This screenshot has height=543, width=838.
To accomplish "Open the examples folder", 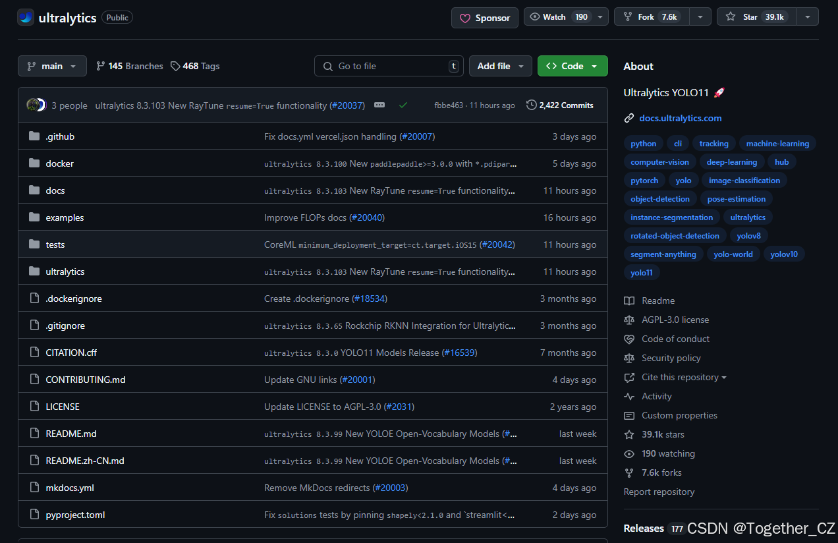I will (65, 217).
